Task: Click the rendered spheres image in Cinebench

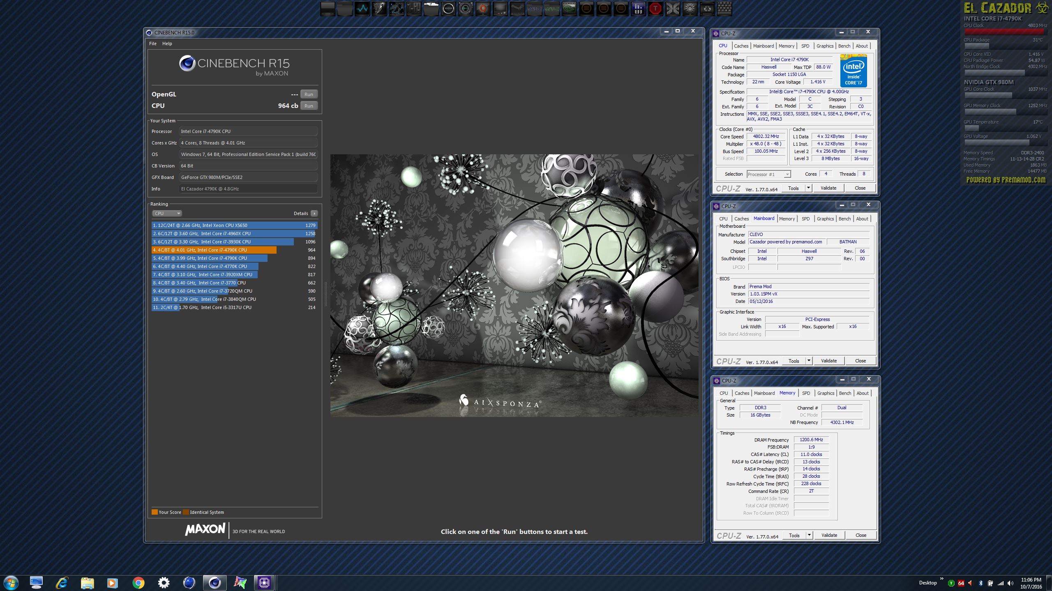Action: (514, 286)
